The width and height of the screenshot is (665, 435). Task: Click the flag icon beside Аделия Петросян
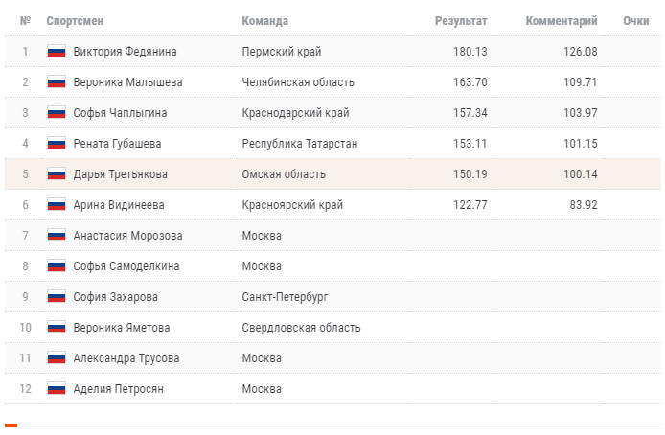tap(56, 389)
